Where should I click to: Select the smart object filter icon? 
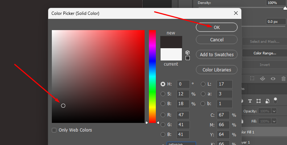(x=267, y=101)
